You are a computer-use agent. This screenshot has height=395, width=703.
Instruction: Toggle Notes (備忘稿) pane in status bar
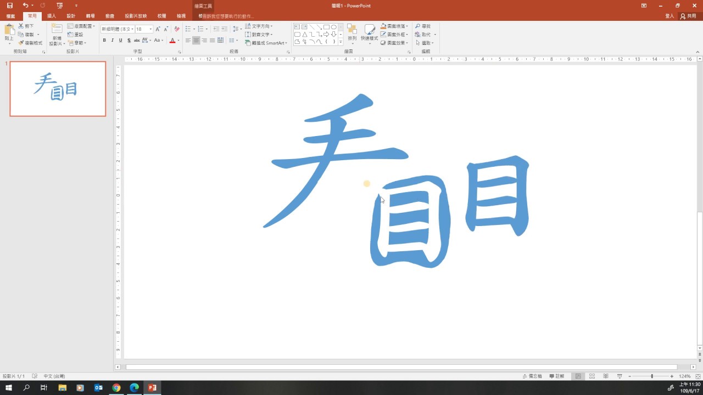[x=532, y=376]
